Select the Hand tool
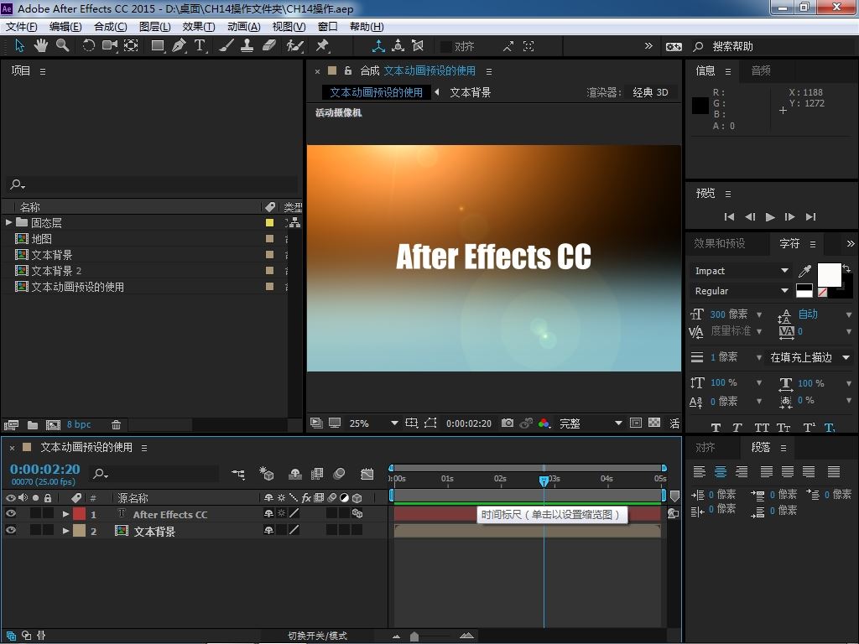This screenshot has height=644, width=859. 40,45
